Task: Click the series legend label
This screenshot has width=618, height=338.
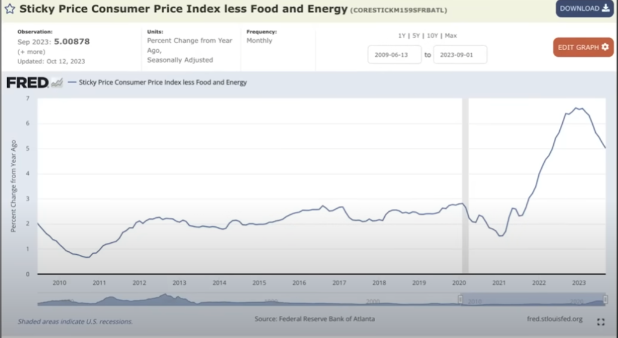Action: click(x=163, y=82)
